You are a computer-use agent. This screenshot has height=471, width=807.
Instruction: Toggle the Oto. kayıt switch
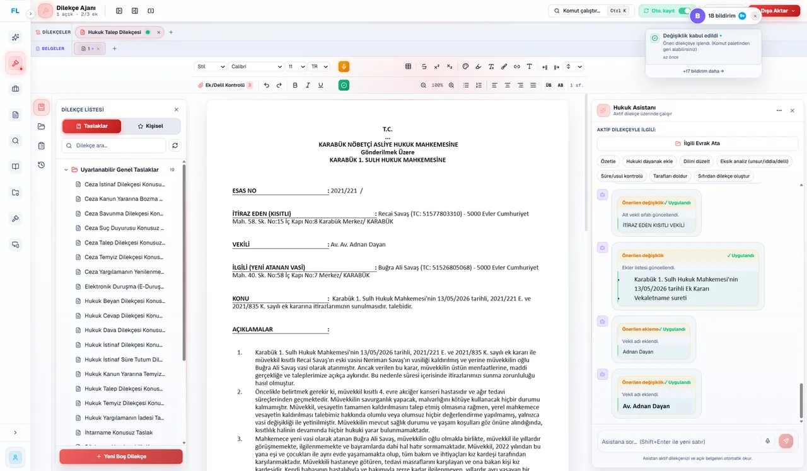683,11
